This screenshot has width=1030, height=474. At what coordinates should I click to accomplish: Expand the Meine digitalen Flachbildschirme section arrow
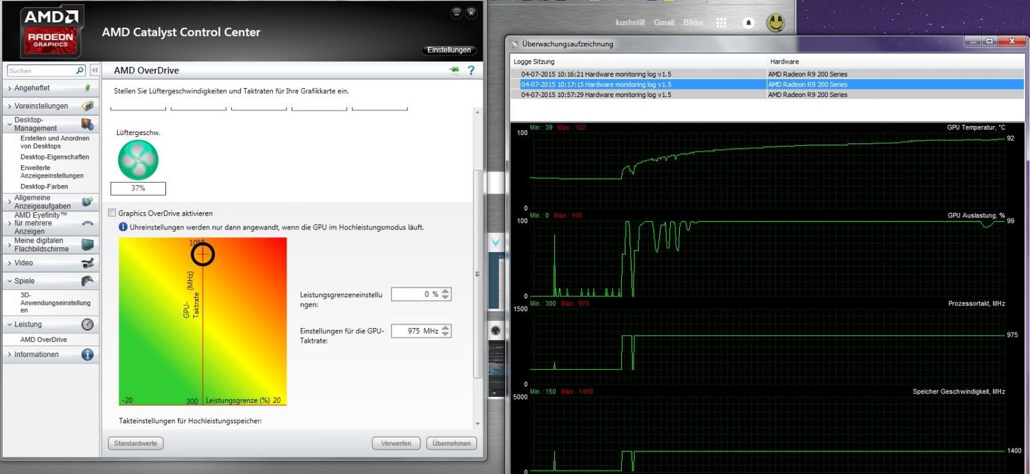9,244
